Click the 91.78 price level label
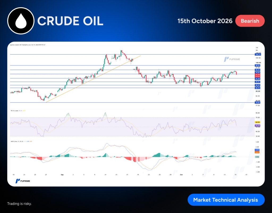Screen dimensions: 272x213 (x=258, y=79)
